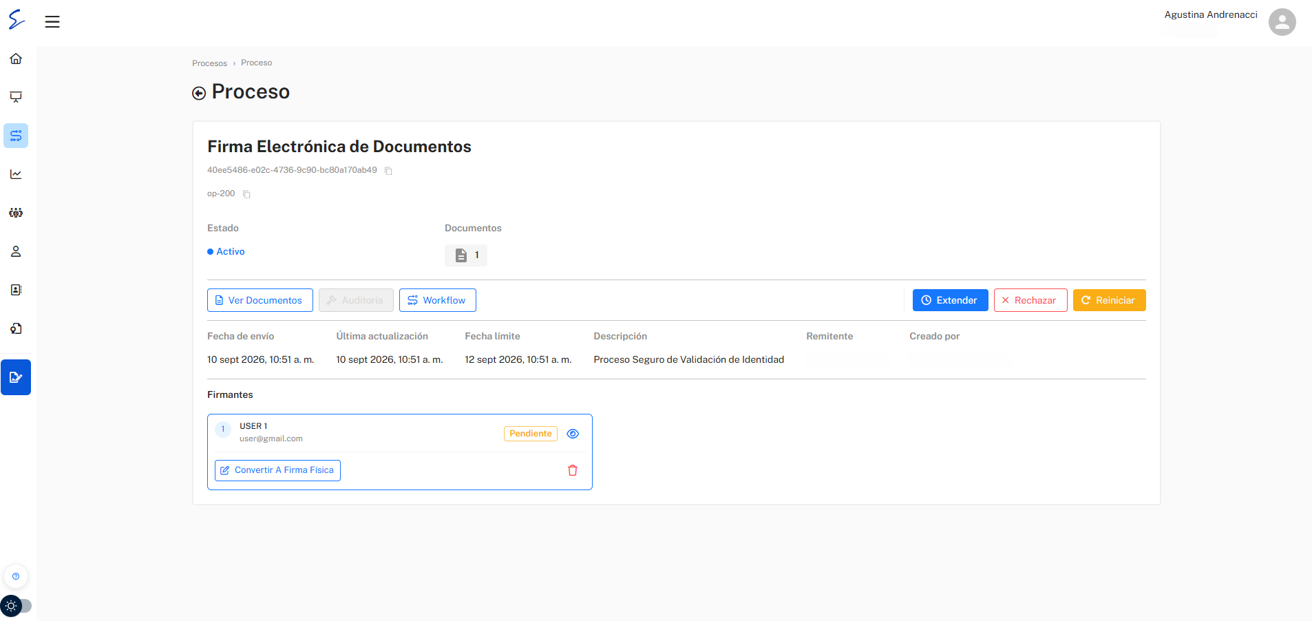Open the user avatar menu

coord(1282,22)
